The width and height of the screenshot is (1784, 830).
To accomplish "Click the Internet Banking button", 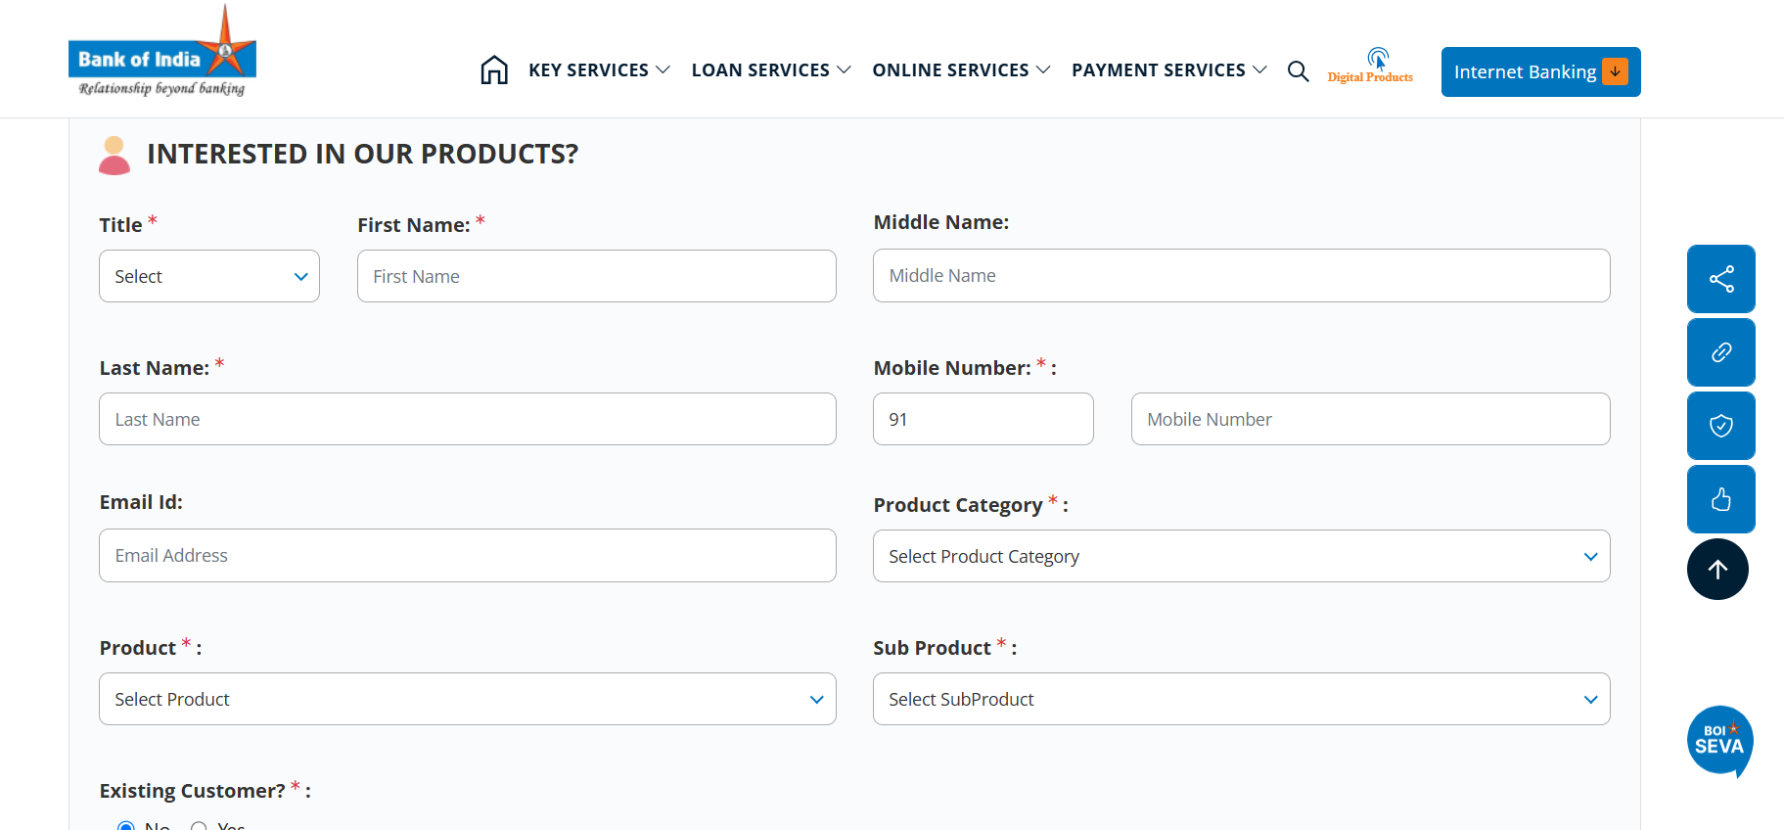I will [x=1539, y=72].
